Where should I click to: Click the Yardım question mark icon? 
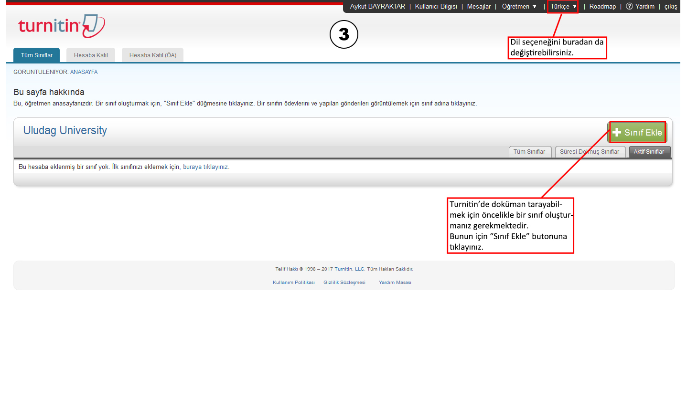629,6
